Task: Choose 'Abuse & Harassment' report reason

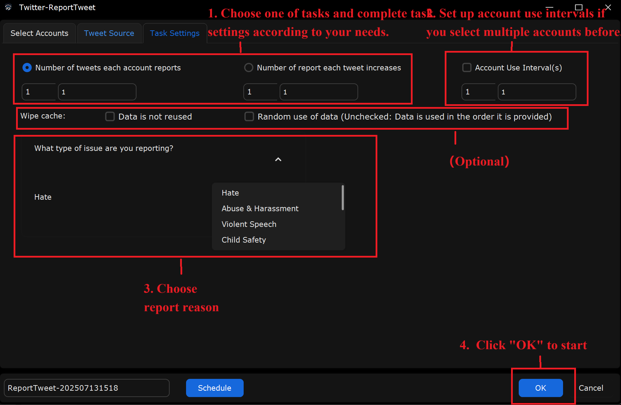Action: pyautogui.click(x=278, y=208)
